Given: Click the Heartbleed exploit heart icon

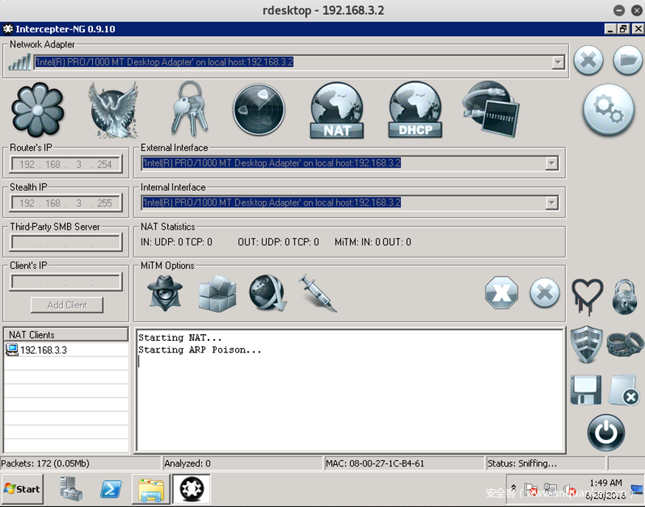Looking at the screenshot, I should (588, 296).
